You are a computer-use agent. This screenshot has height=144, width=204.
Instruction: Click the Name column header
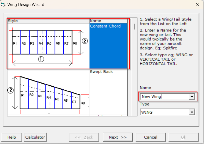[108, 21]
